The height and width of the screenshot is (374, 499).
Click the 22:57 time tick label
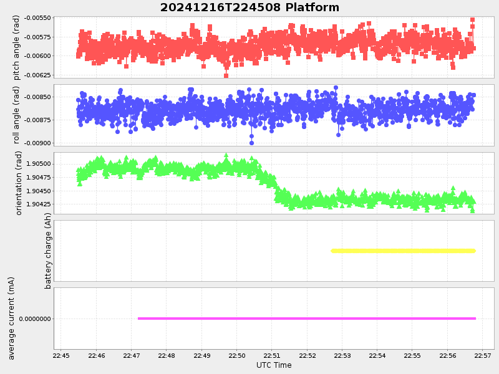tap(482, 355)
